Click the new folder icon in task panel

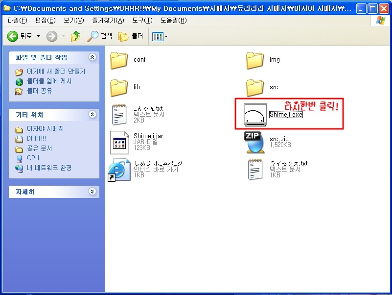coord(19,72)
